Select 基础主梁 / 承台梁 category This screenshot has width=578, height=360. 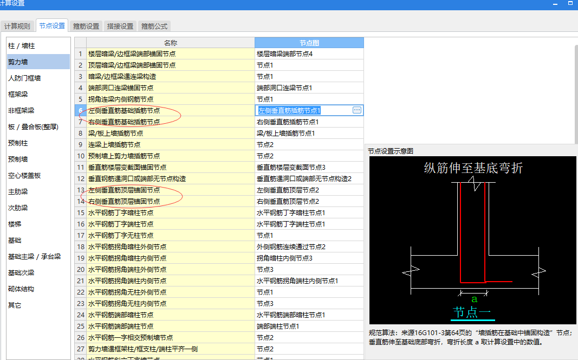[x=38, y=256]
